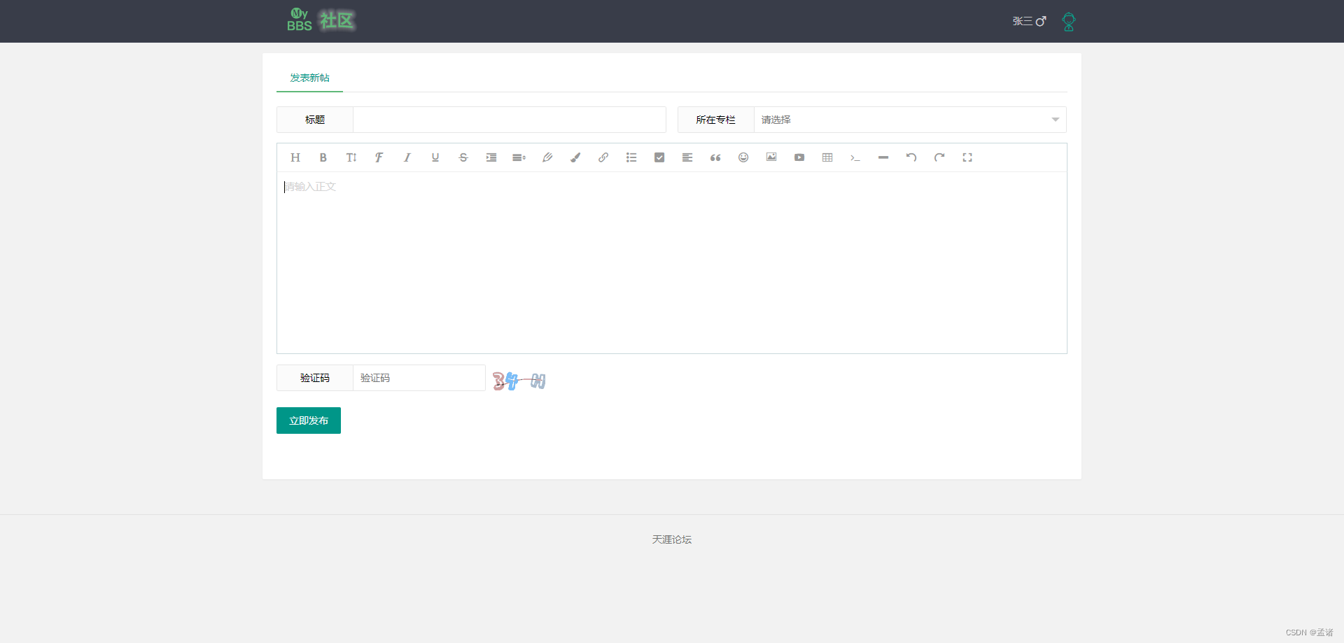This screenshot has height=643, width=1344.
Task: Select the Heading (H) tool in editor
Action: (295, 157)
